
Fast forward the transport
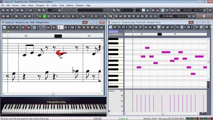25,16
